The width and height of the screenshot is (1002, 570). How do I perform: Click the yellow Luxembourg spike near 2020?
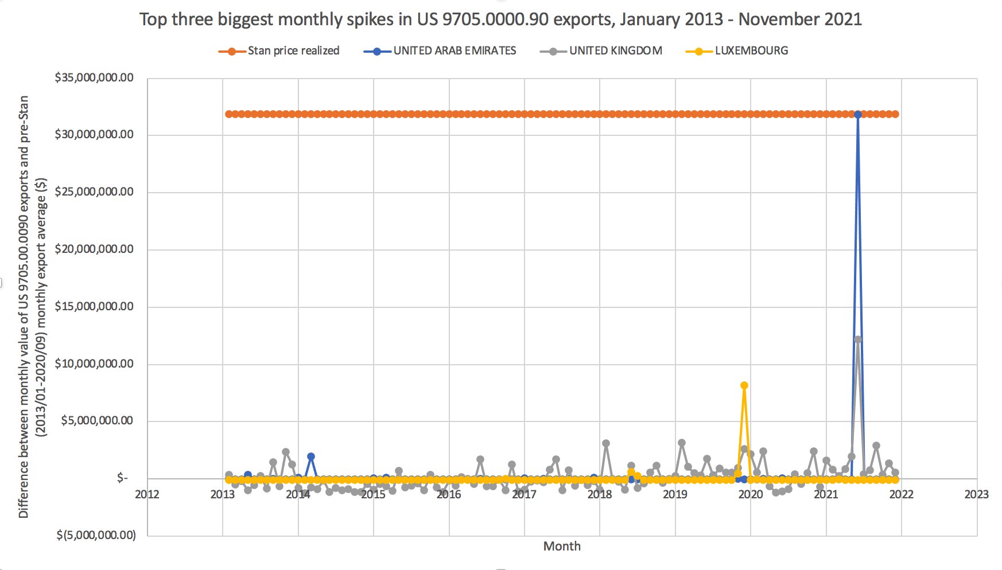point(744,385)
